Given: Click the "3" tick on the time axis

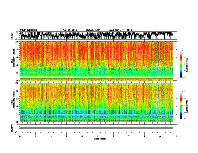Looking at the screenshot, I should [66, 136].
